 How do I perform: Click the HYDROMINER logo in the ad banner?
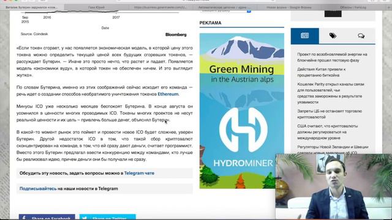[243, 130]
